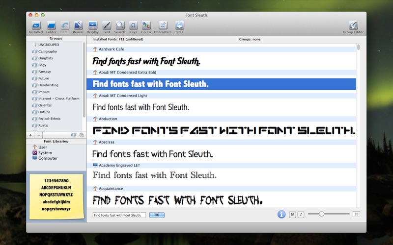Image resolution: width=393 pixels, height=245 pixels.
Task: Open the Text toolbar icon
Action: [107, 26]
